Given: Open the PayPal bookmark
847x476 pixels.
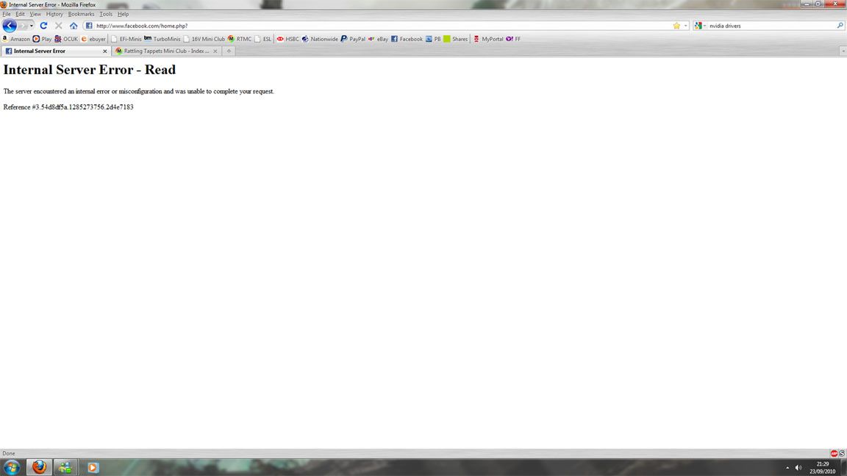Looking at the screenshot, I should tap(353, 39).
